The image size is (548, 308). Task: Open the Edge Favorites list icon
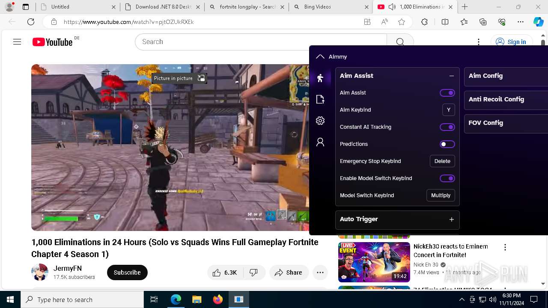(x=464, y=22)
